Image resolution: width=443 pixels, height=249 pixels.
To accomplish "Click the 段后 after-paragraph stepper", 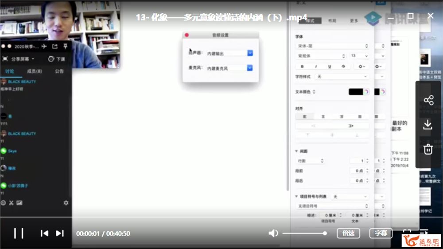I will pos(367,181).
